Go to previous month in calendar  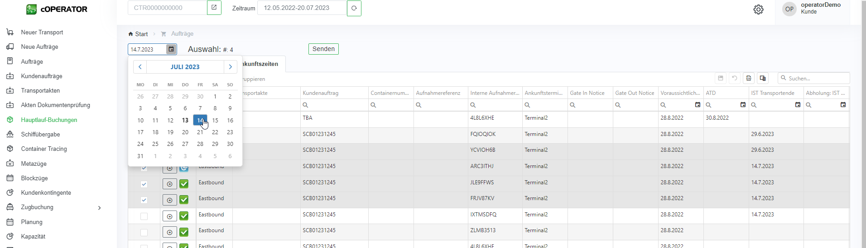point(140,67)
